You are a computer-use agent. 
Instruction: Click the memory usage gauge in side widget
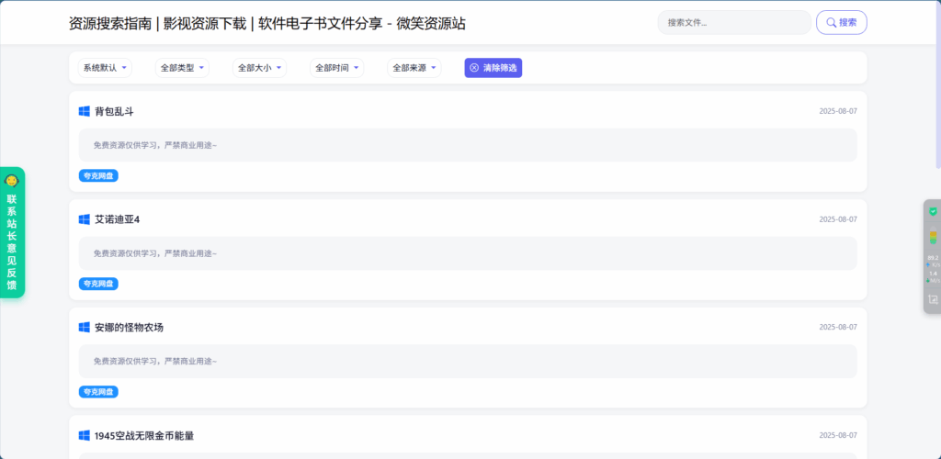tap(933, 237)
